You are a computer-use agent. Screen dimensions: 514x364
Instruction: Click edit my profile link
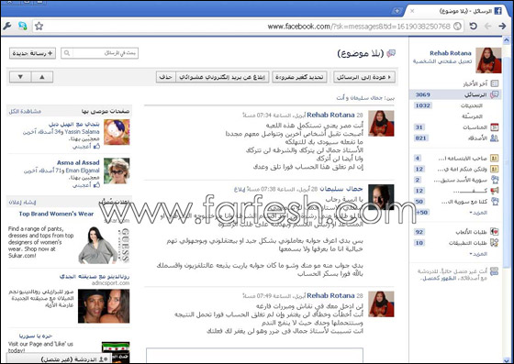(x=442, y=61)
